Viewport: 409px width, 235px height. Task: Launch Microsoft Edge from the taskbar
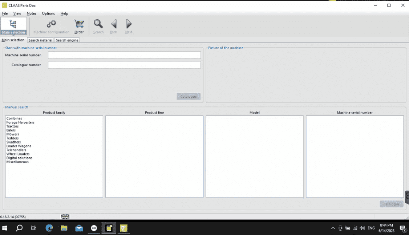[49, 228]
